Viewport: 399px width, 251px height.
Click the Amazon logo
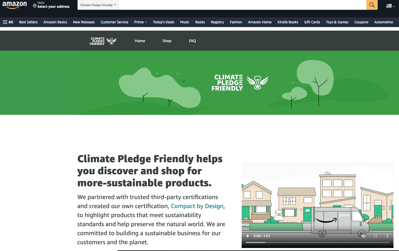click(15, 5)
